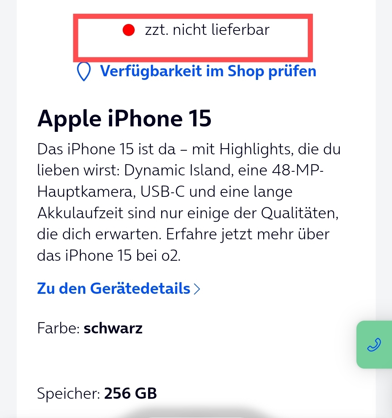Image resolution: width=392 pixels, height=418 pixels.
Task: Select the "256 GB" storage value
Action: [x=130, y=393]
